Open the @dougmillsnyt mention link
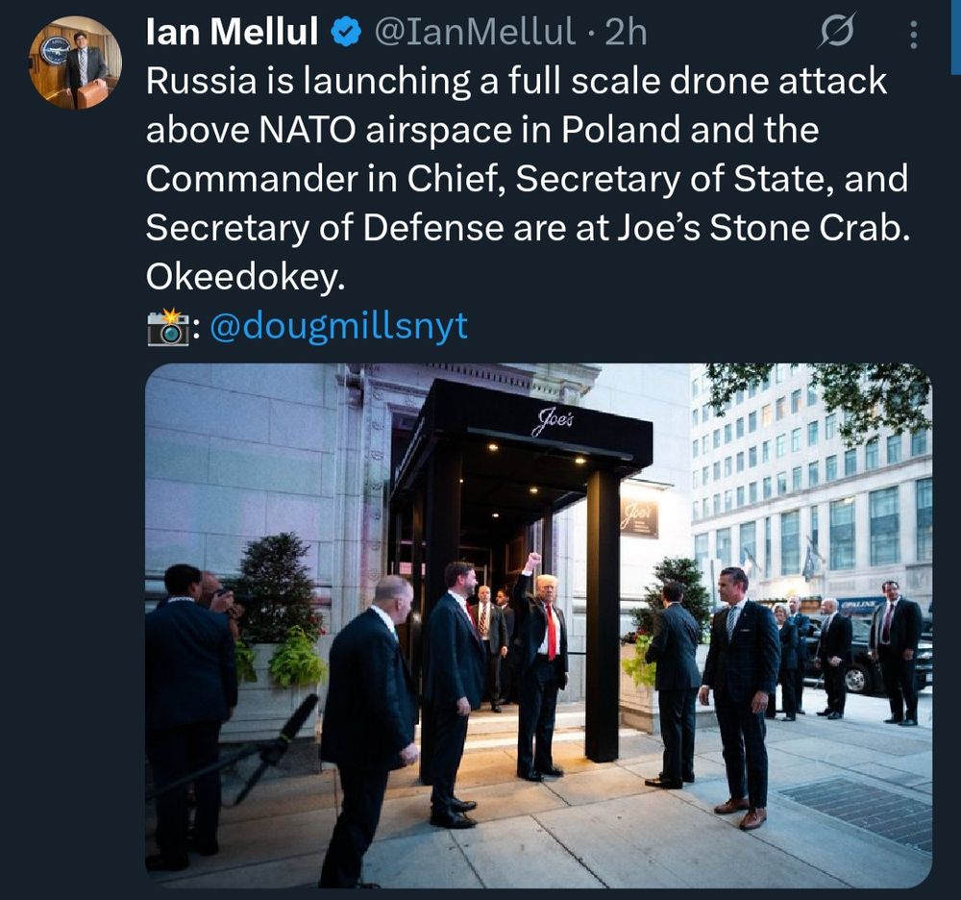Viewport: 961px width, 900px height. pyautogui.click(x=339, y=326)
